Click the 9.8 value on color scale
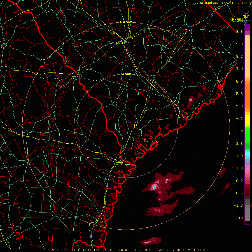Screen dimensions: 252x252 [x=239, y=31]
